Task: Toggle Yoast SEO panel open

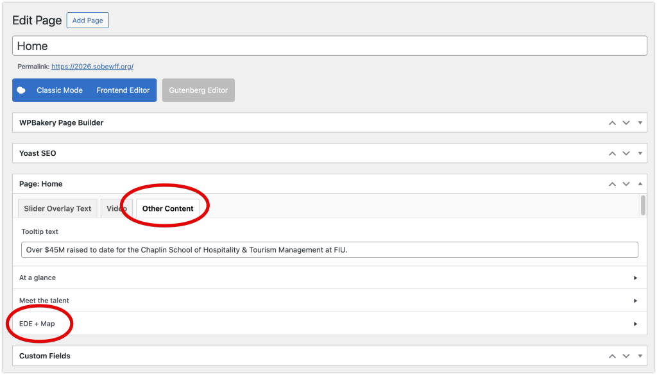Action: pos(640,154)
